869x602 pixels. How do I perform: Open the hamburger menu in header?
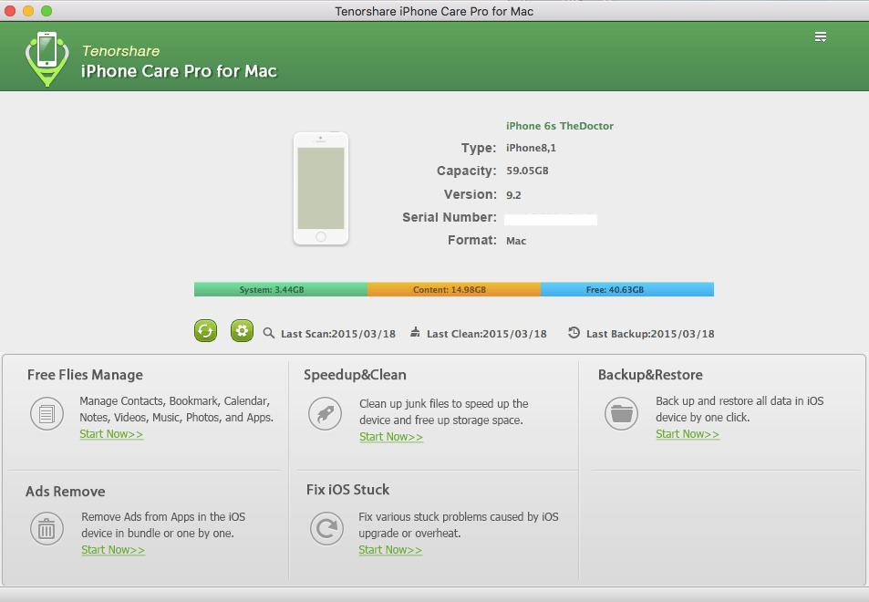[821, 37]
